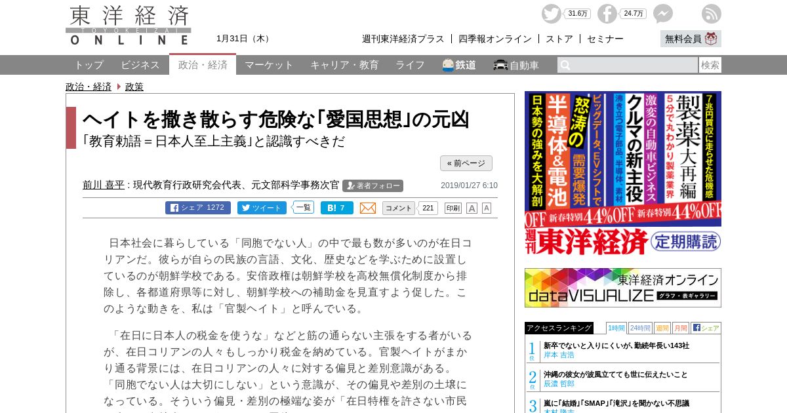Screen dimensions: 787x413
Task: Open the 鉄道 train tab
Action: coord(459,65)
